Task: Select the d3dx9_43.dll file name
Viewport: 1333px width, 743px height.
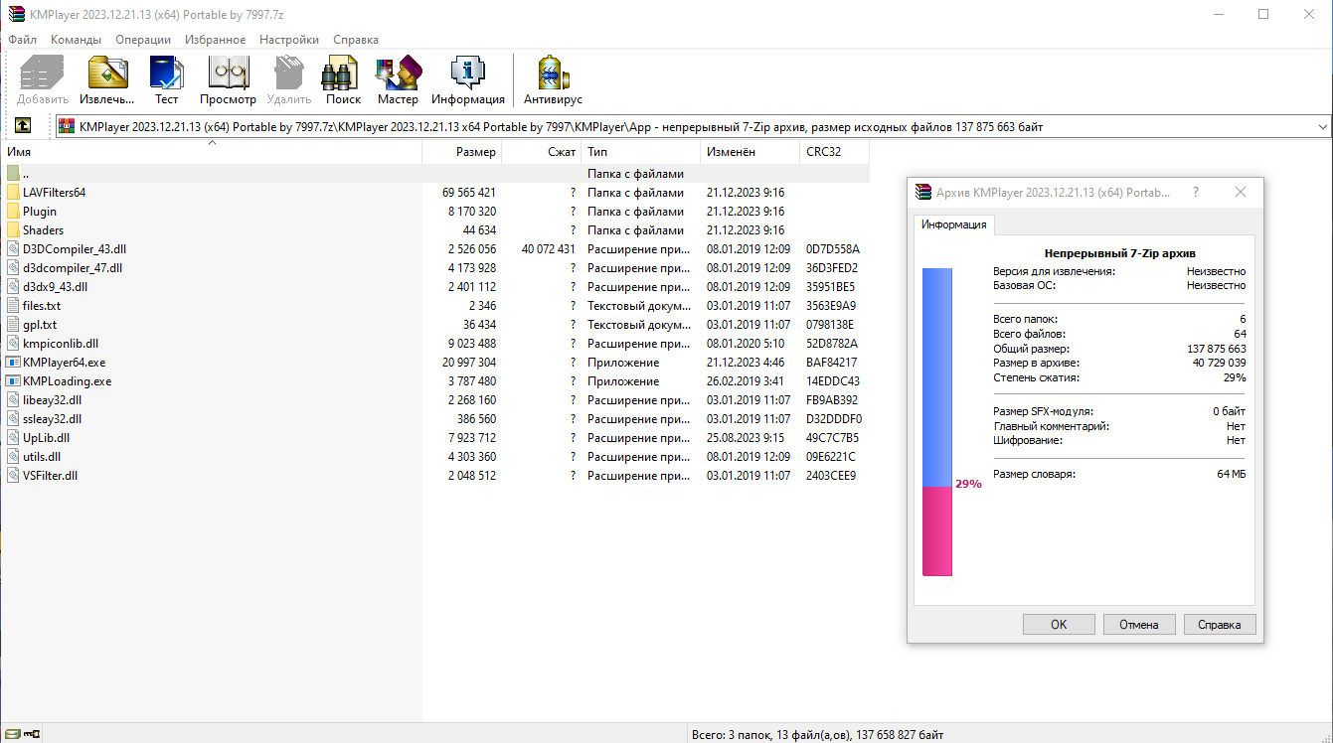Action: pos(55,287)
